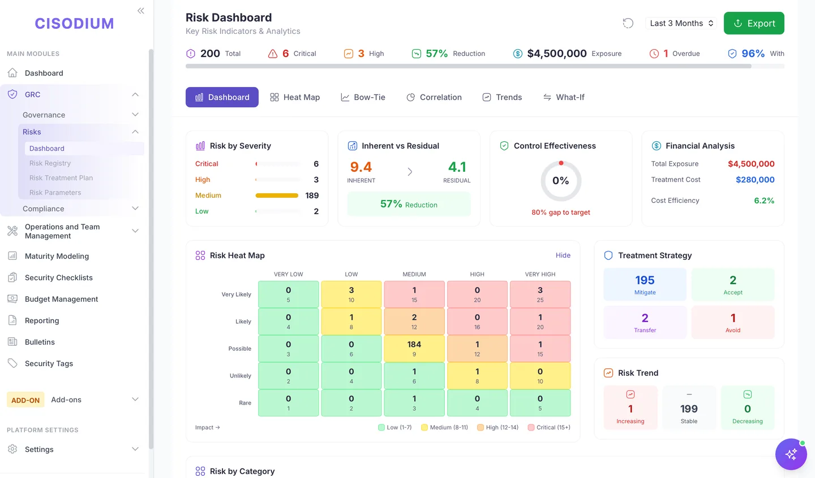Open the Trends tab

click(502, 97)
